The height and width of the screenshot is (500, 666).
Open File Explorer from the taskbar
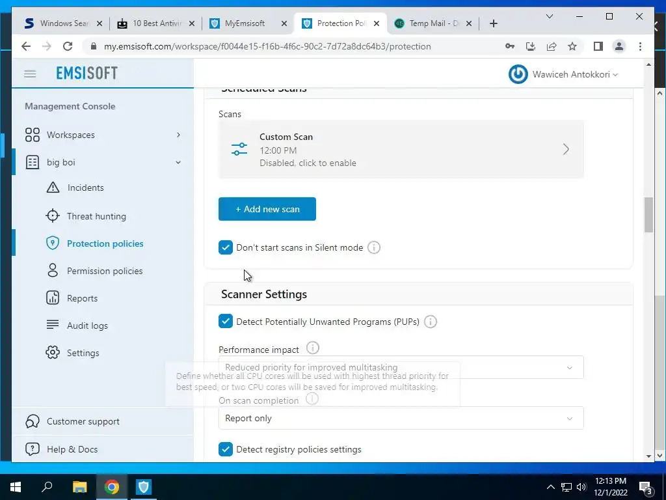[x=79, y=487]
